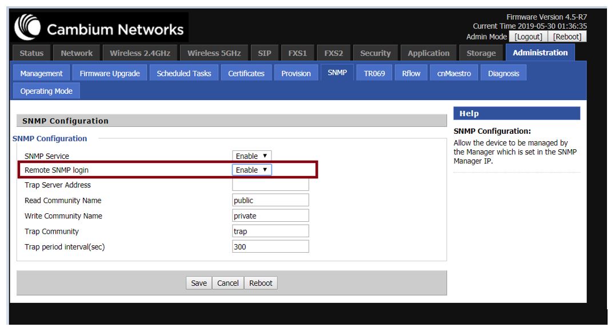Image resolution: width=615 pixels, height=335 pixels.
Task: Click the Write Community Name field
Action: coord(270,216)
